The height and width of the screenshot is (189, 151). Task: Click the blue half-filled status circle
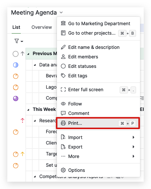pyautogui.click(x=16, y=65)
